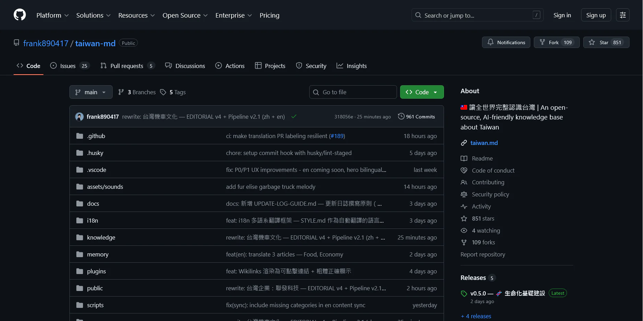643x321 pixels.
Task: Open the taiwan-md repository name link
Action: [95, 43]
